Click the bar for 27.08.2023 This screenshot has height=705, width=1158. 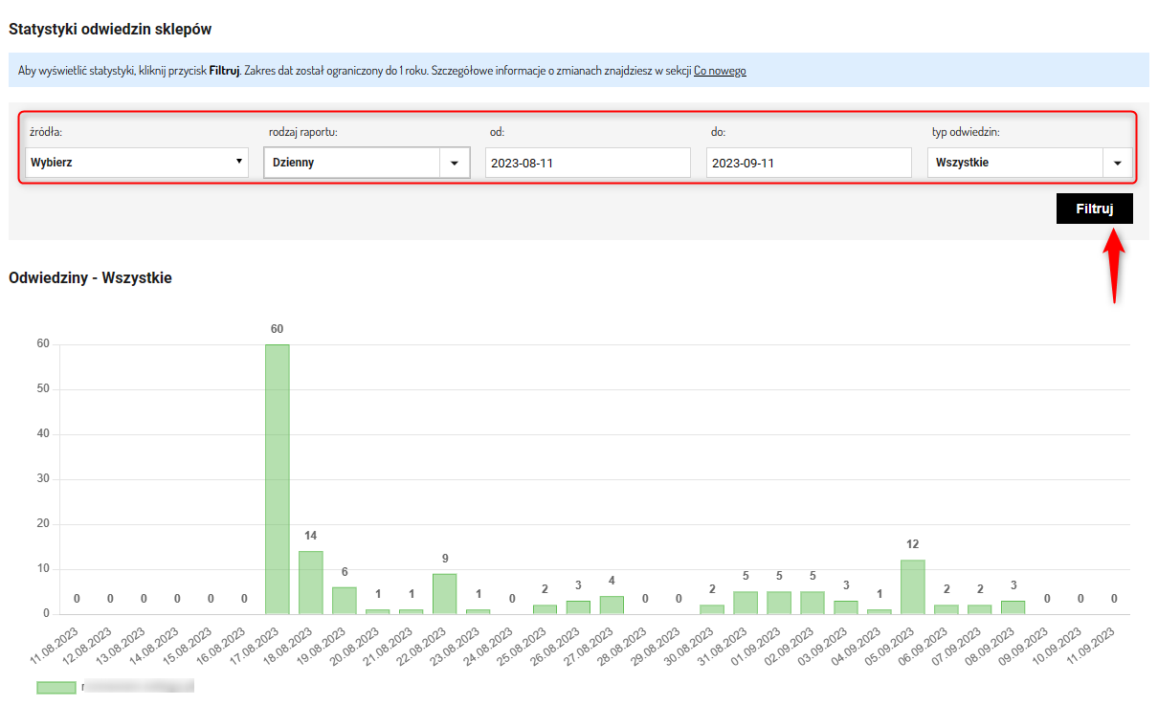pyautogui.click(x=612, y=606)
